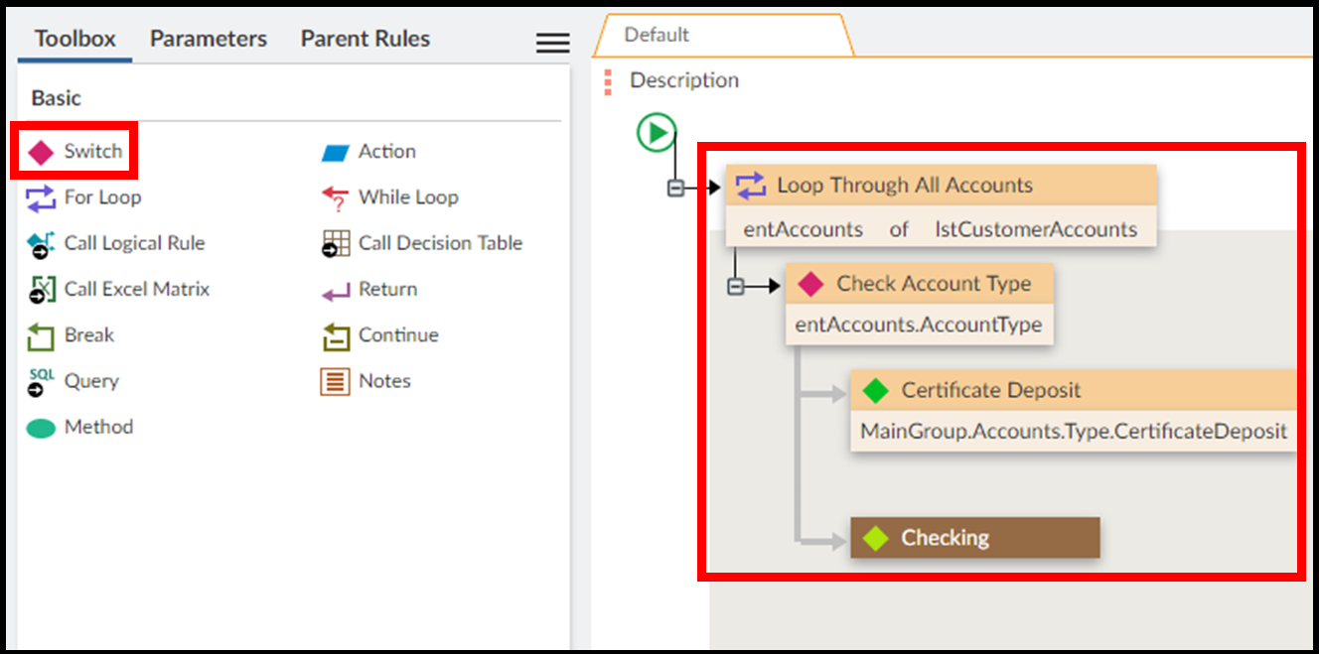The width and height of the screenshot is (1319, 654).
Task: Collapse the Loop Through All Accounts node
Action: (x=675, y=188)
